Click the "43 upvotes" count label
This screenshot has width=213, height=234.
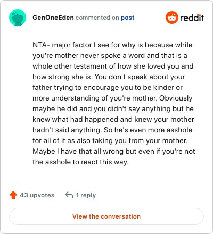pyautogui.click(x=37, y=195)
